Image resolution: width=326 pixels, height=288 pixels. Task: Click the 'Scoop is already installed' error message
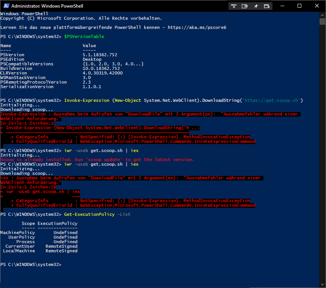[97, 160]
